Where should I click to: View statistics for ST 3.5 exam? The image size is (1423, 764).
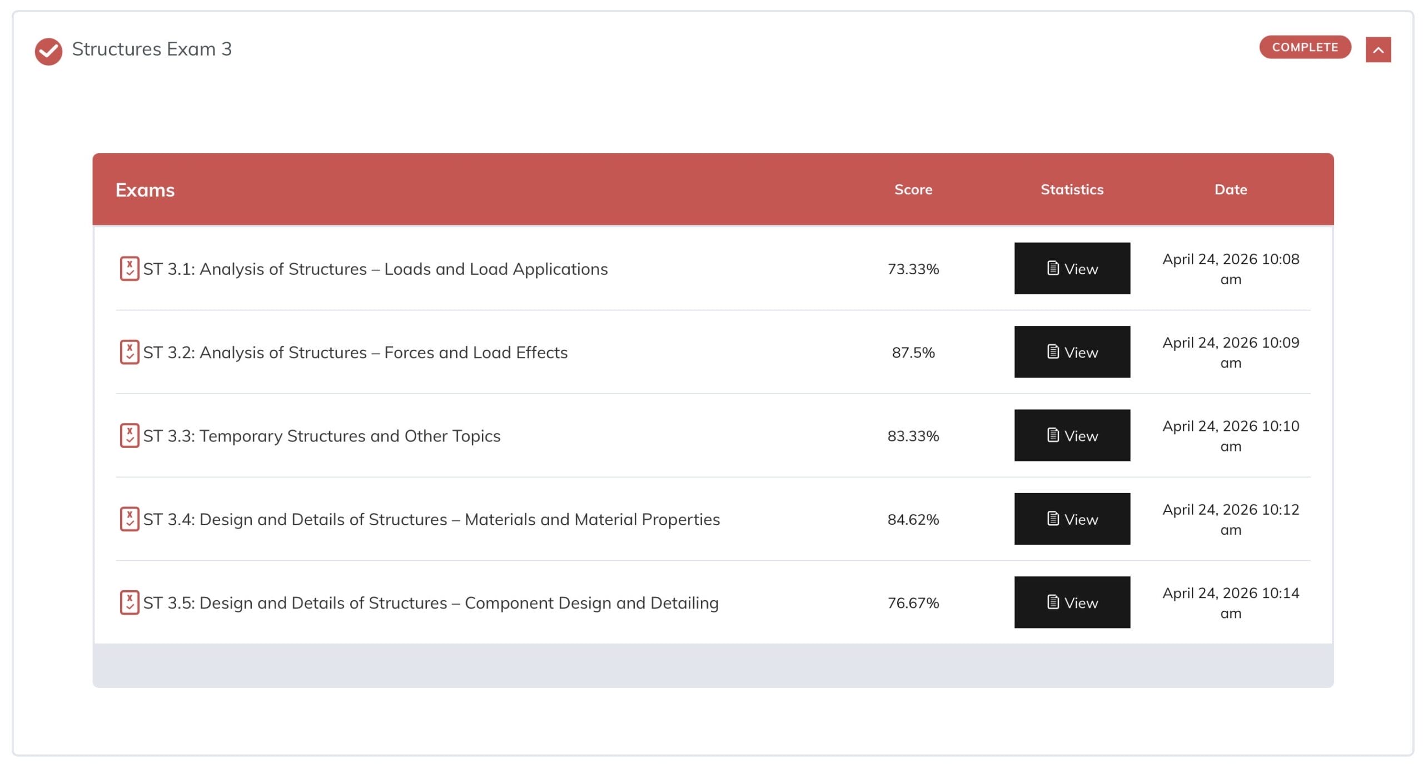click(x=1072, y=602)
